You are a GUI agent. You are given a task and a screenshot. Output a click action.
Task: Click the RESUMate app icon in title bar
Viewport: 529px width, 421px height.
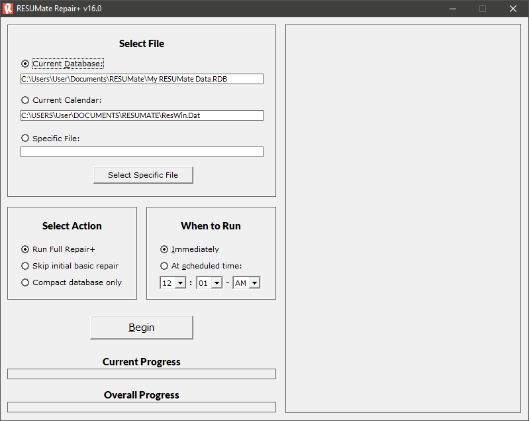9,9
